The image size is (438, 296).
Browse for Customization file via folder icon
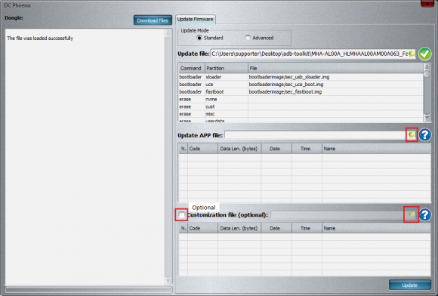click(411, 214)
